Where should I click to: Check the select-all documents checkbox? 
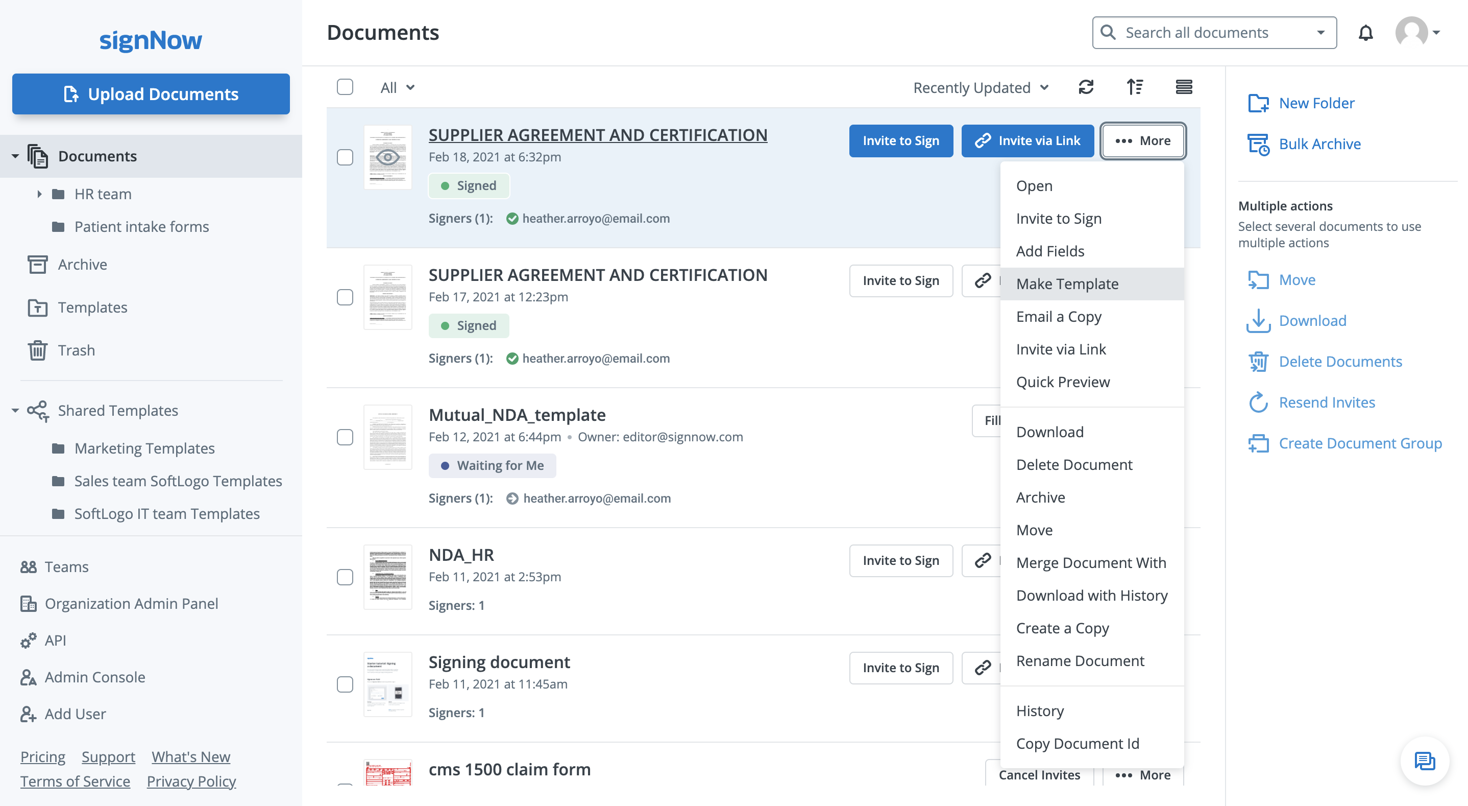point(345,87)
